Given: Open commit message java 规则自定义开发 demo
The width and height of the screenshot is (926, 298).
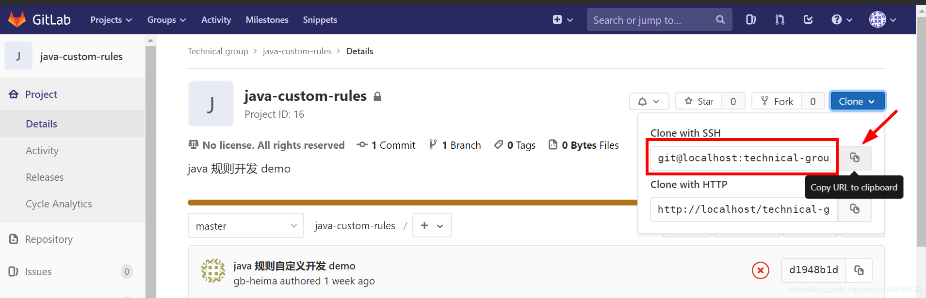Looking at the screenshot, I should click(x=294, y=266).
